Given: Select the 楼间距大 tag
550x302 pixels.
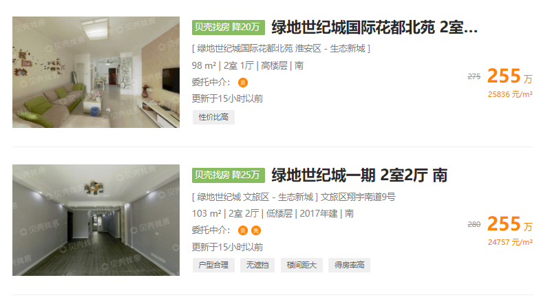Looking at the screenshot, I should pos(302,265).
